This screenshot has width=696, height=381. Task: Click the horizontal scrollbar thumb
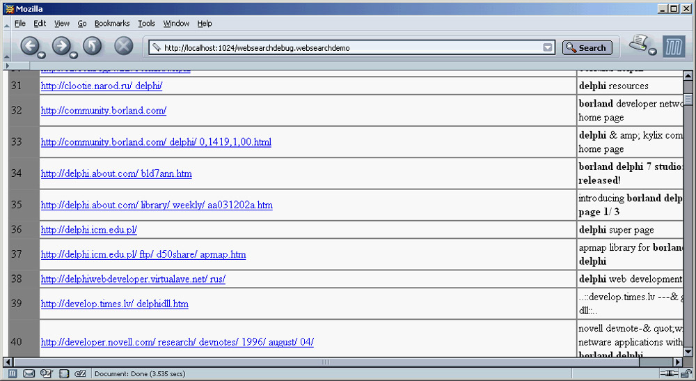325,362
